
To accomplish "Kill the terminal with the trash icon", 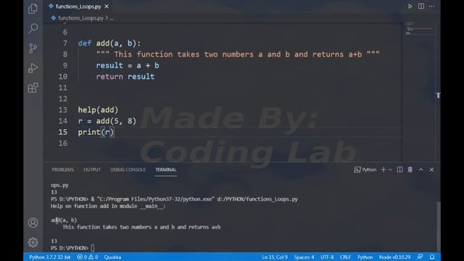I will 410,170.
